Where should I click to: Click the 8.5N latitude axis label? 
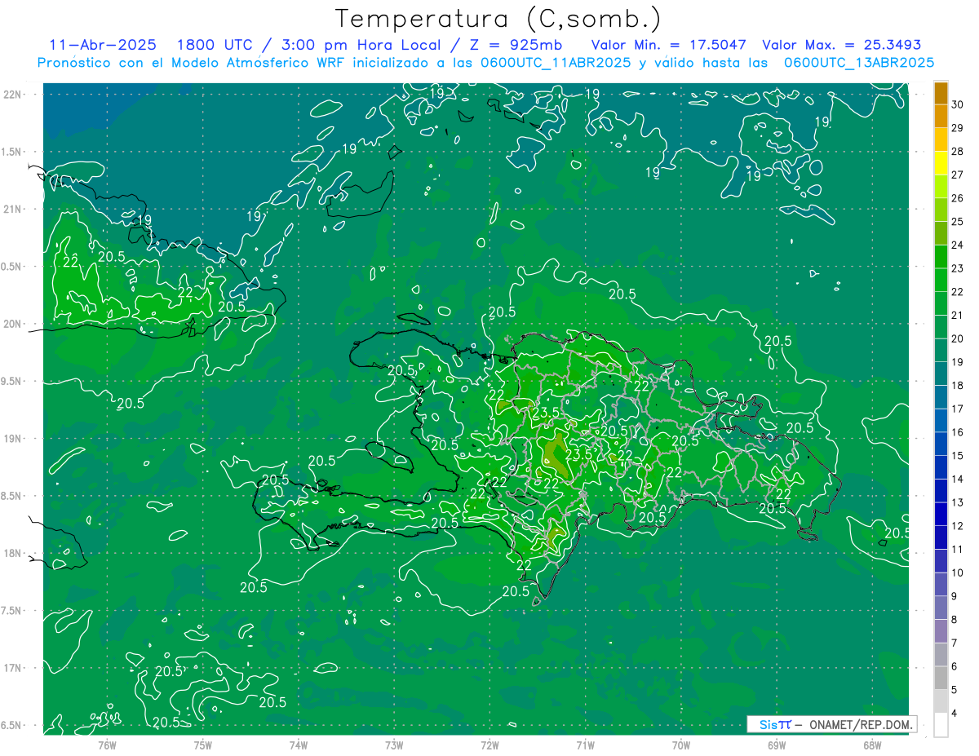12,496
